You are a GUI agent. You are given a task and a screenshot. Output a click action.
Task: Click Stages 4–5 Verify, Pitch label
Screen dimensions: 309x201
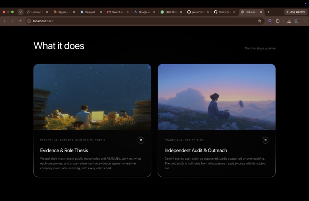coord(185,140)
